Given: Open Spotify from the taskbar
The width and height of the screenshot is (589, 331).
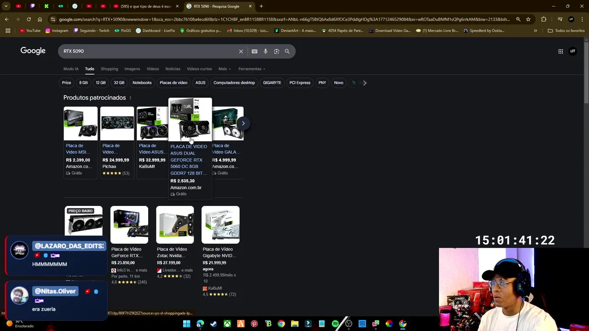Looking at the screenshot, I should tap(335, 324).
